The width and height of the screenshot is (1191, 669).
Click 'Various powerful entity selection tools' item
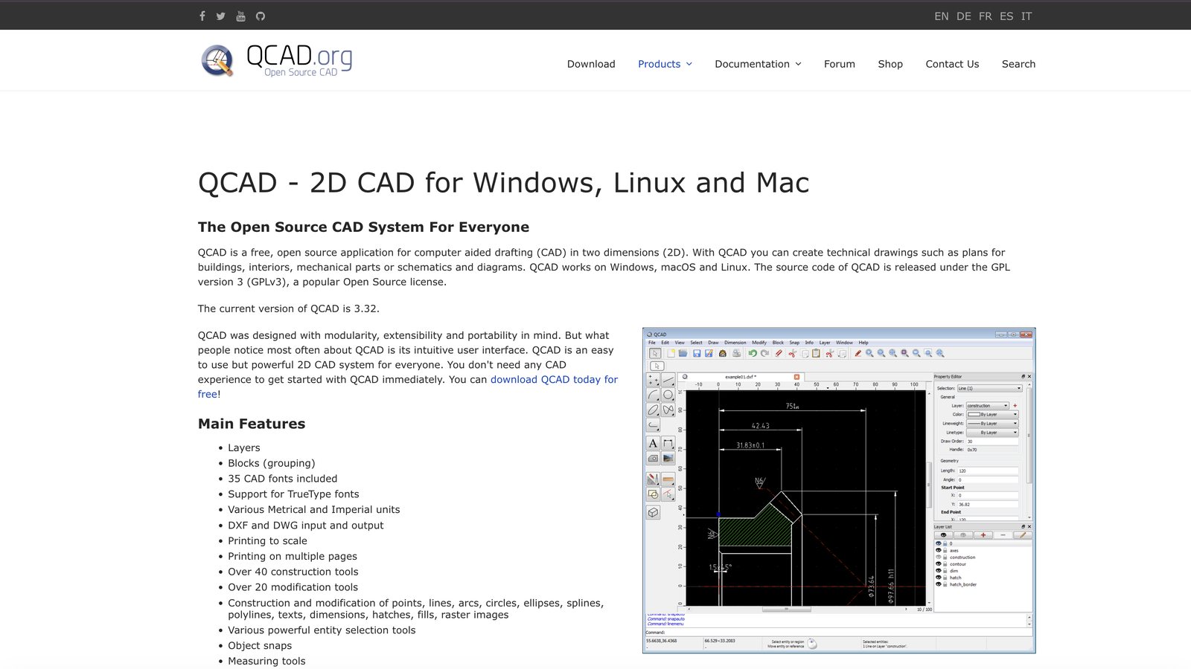[322, 630]
